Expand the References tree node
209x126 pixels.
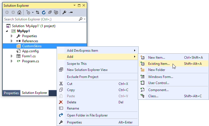point(11,41)
